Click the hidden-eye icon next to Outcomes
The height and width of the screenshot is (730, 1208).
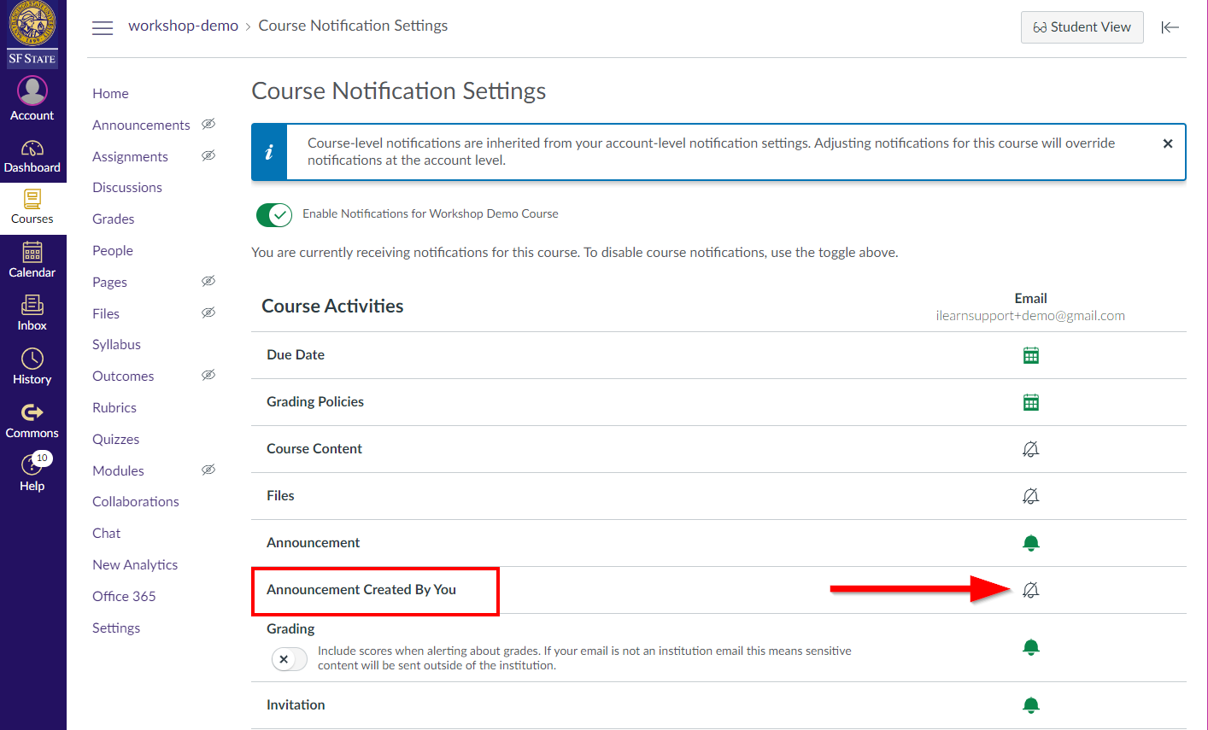point(208,375)
